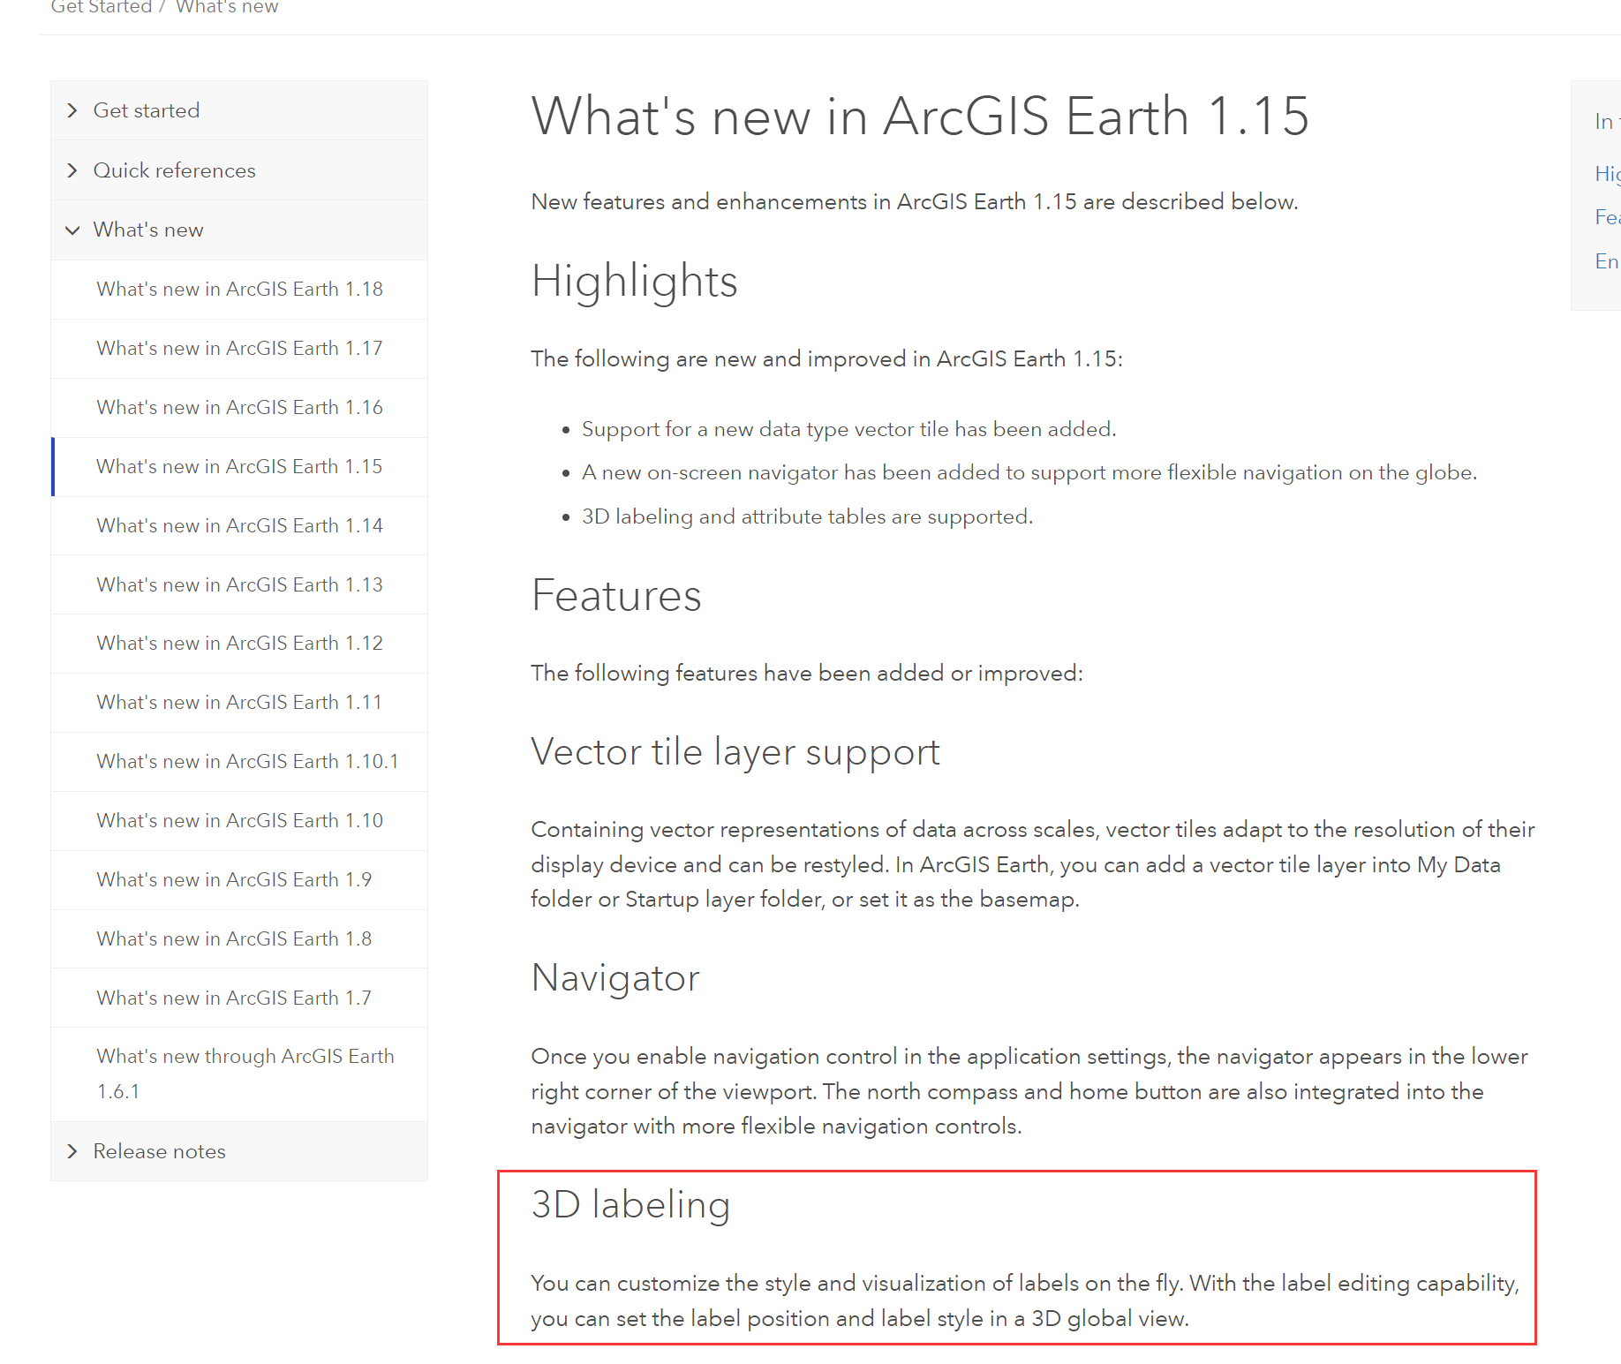
Task: Open What's new in ArcGIS Earth 1.9
Action: (x=234, y=880)
